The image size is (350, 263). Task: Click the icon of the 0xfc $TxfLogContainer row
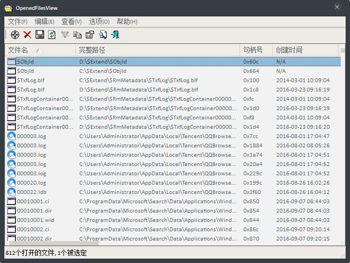[12, 99]
